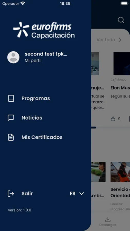Select the ES language label
This screenshot has height=231, width=130.
73,194
